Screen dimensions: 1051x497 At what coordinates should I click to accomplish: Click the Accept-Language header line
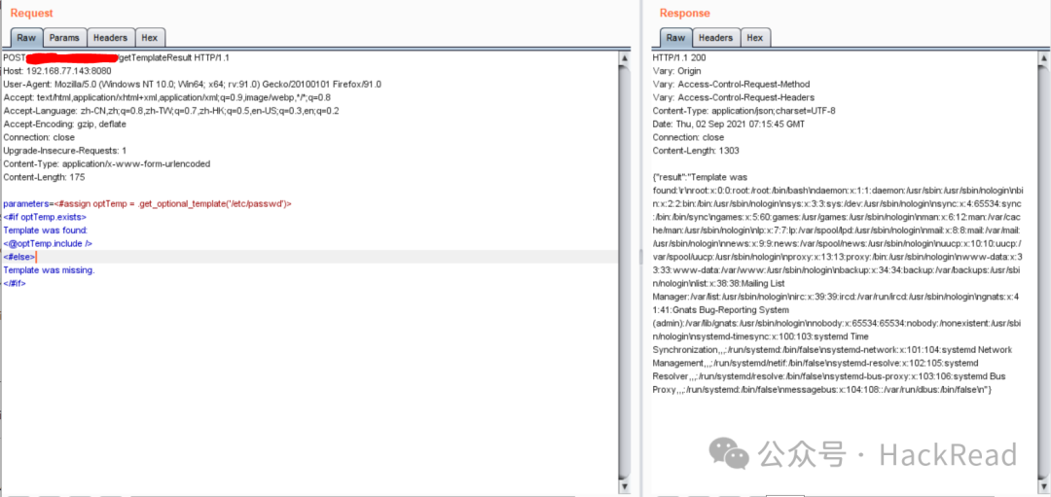[x=171, y=111]
